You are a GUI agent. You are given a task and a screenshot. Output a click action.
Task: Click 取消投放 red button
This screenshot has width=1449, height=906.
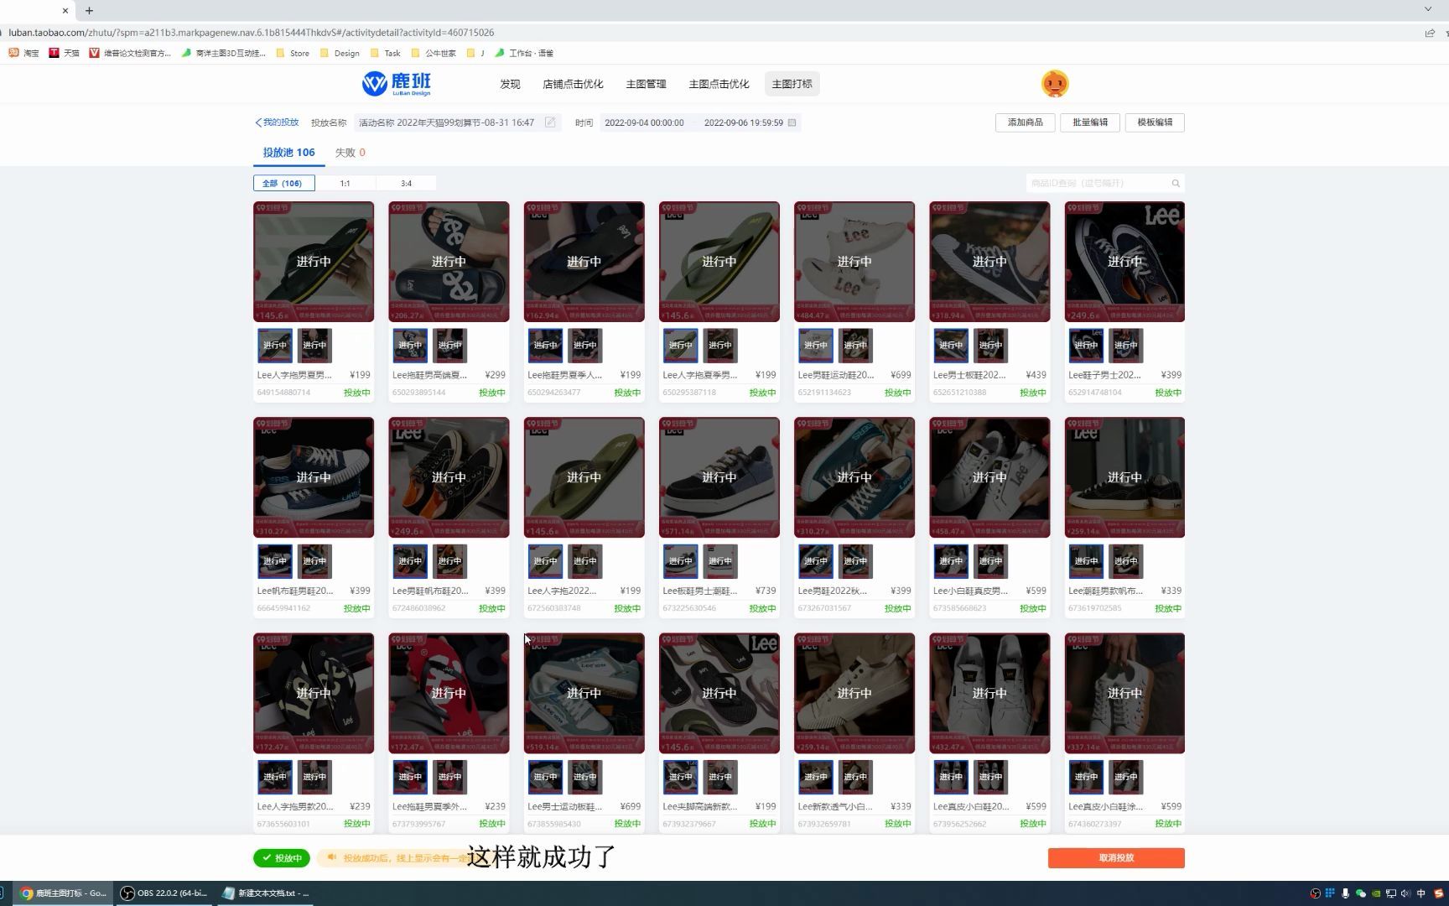point(1116,857)
